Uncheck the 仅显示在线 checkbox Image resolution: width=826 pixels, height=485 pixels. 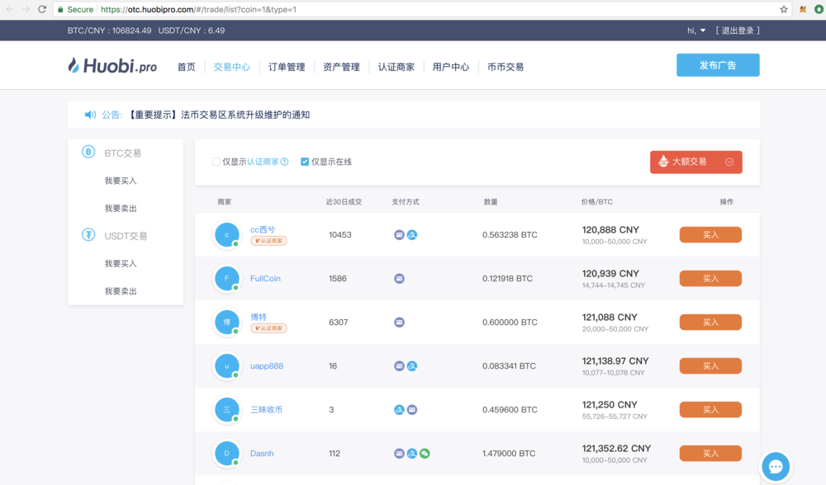click(305, 162)
